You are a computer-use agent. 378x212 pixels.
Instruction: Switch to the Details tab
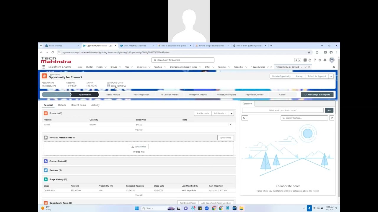tap(62, 105)
